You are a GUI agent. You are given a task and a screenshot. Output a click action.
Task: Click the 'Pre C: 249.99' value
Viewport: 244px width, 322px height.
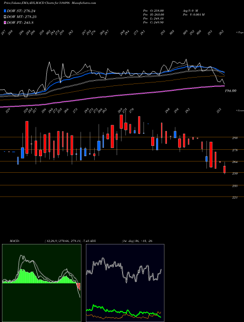[153, 22]
